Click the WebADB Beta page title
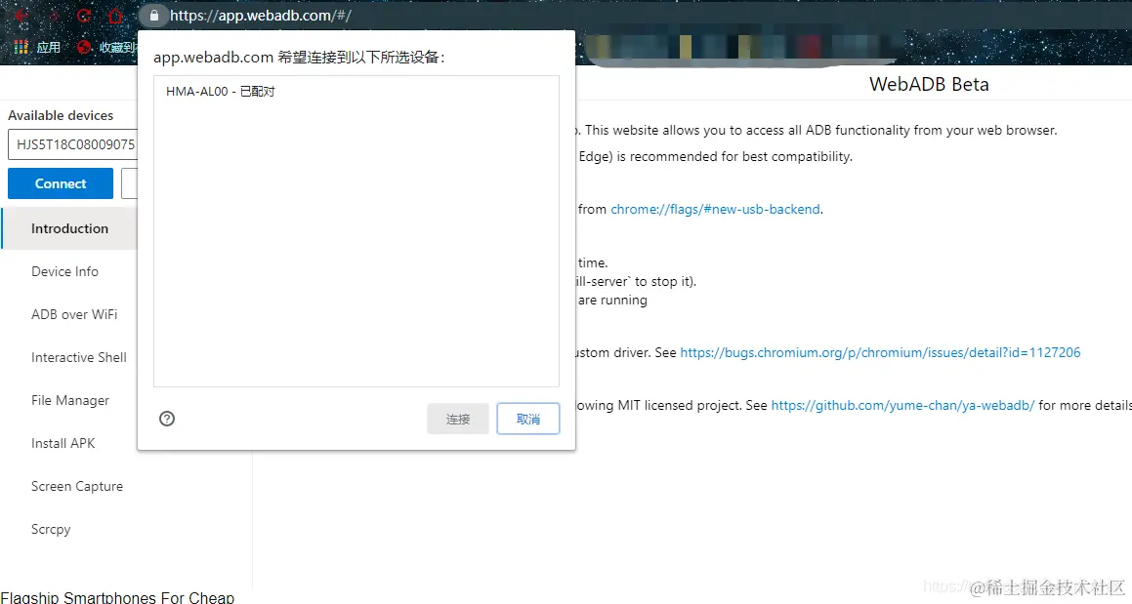 click(929, 84)
